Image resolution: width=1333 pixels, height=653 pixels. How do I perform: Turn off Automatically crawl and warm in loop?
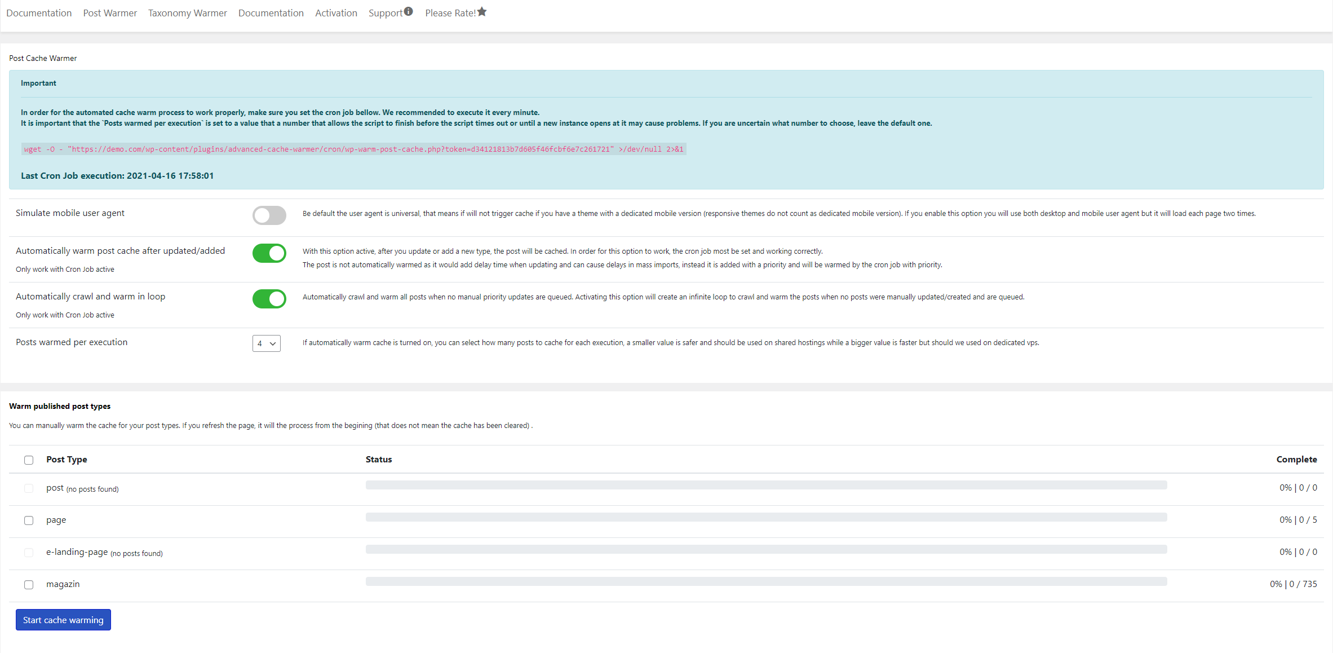pyautogui.click(x=269, y=299)
